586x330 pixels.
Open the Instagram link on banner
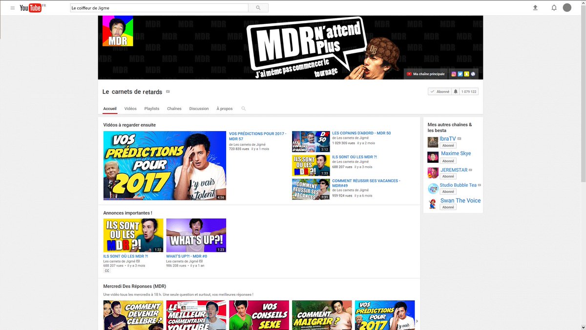click(454, 74)
